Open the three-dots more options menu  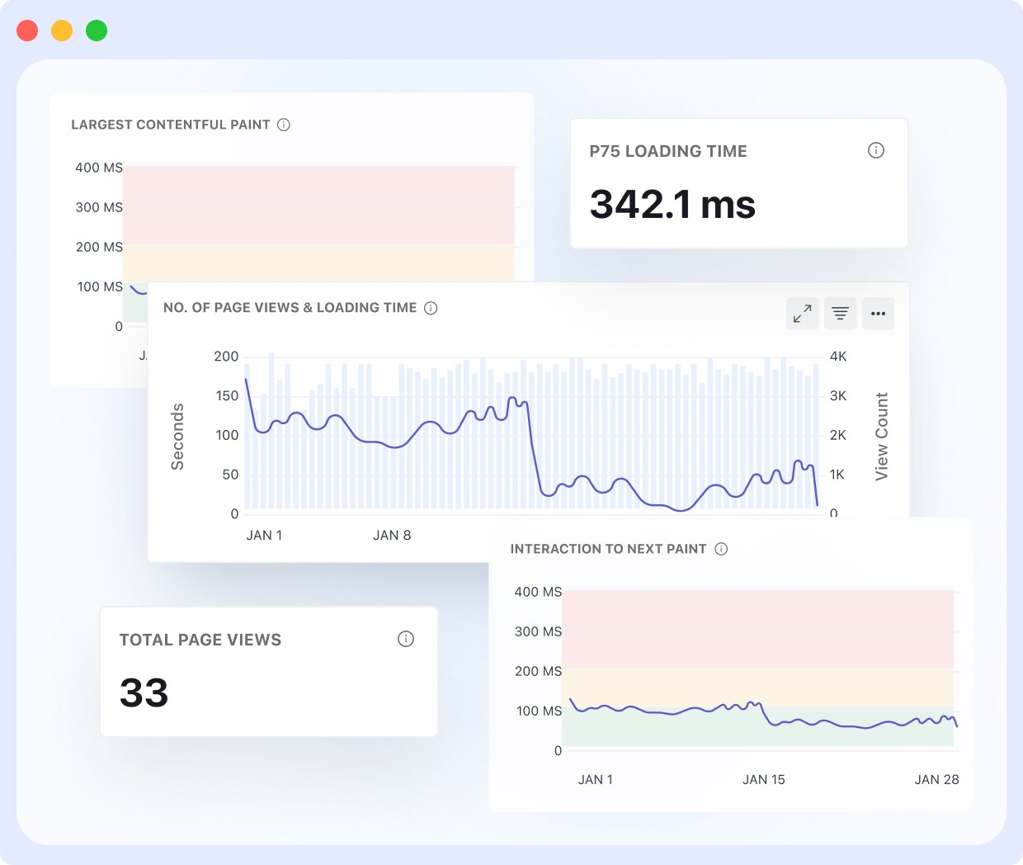tap(878, 314)
